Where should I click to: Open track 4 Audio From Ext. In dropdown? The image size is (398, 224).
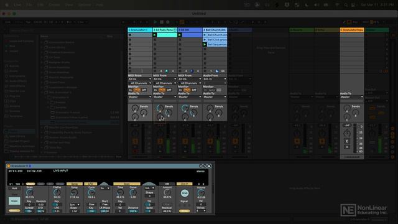tap(215, 79)
